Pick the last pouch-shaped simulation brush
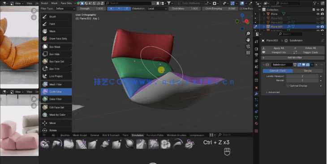 tap(189, 144)
